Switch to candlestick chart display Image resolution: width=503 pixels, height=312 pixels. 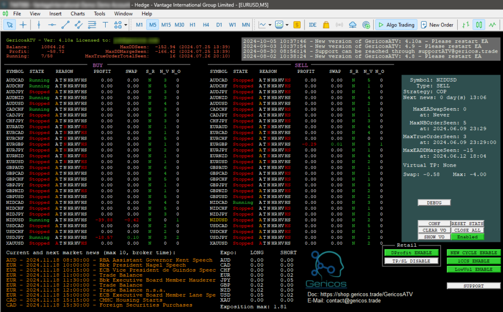click(479, 25)
